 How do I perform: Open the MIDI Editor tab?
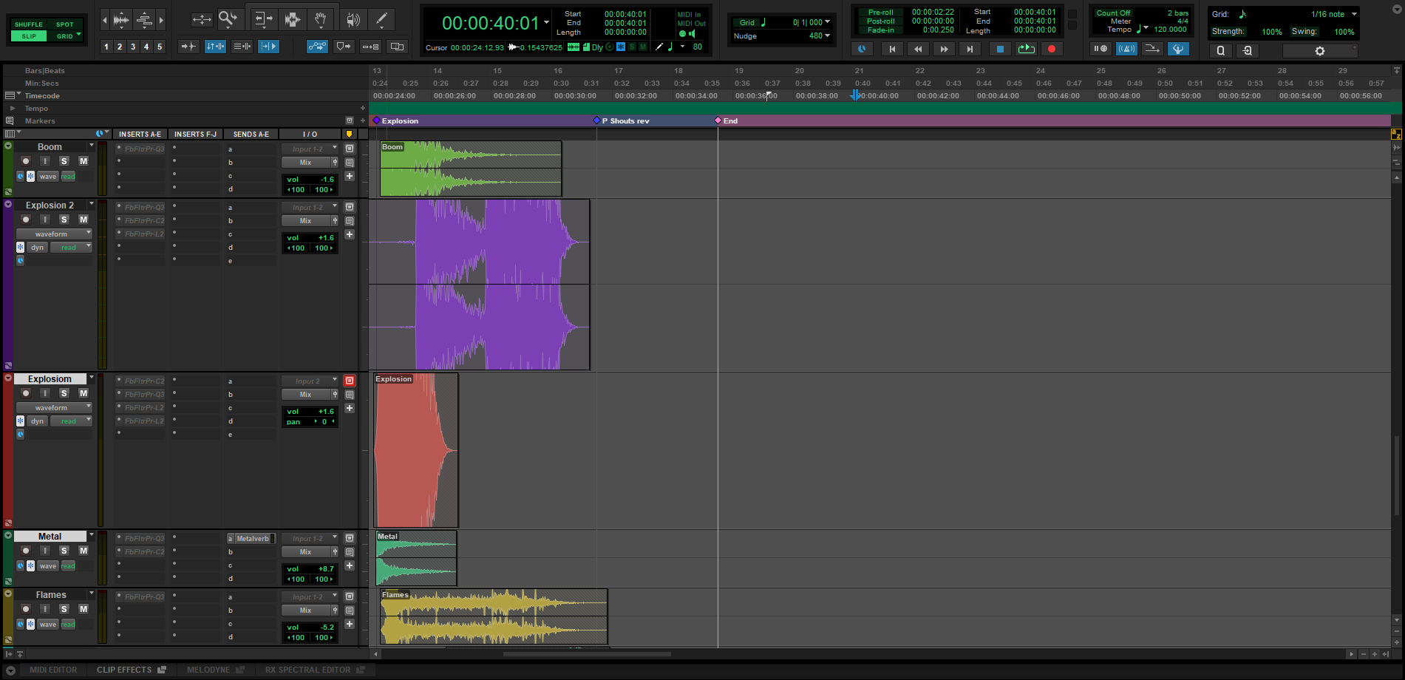click(53, 670)
